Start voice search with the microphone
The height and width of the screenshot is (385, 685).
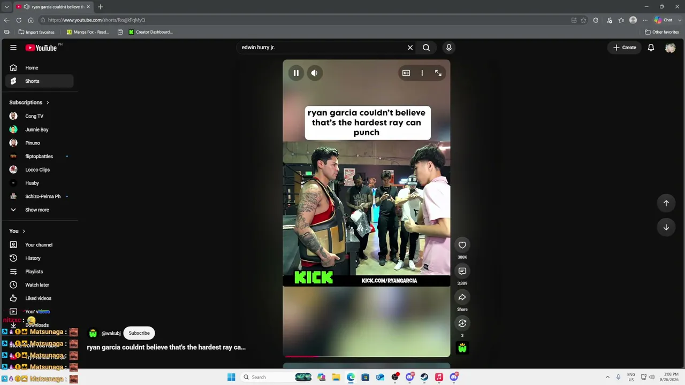pyautogui.click(x=449, y=48)
